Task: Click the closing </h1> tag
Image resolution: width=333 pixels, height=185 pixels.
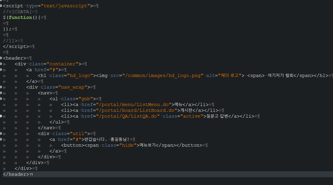Action: click(321, 76)
